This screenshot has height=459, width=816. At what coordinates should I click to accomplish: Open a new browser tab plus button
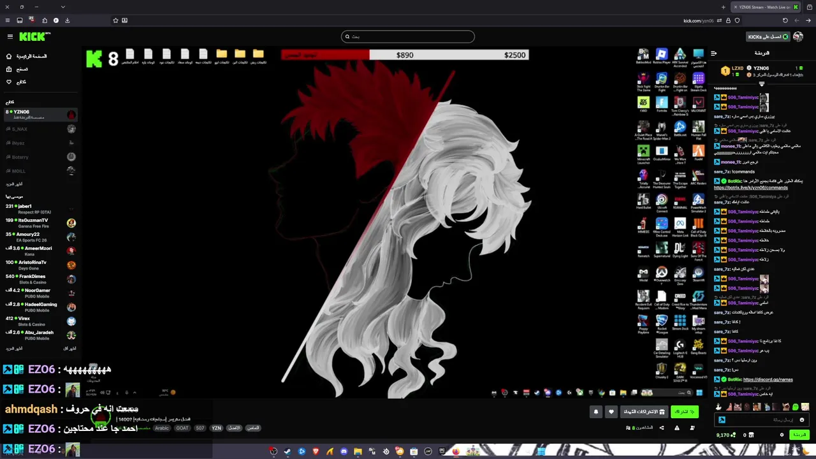click(723, 7)
